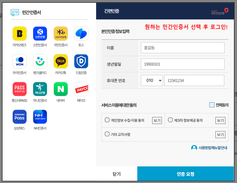Screen dimensions: 237x183
Task: Click the close (닫기) button
Action: point(117,174)
